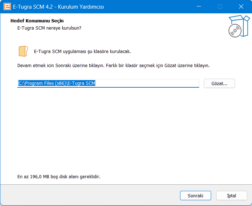Click the 'Devam etmek için Sonraki' instruction line
Image resolution: width=252 pixels, height=206 pixels.
tap(113, 66)
